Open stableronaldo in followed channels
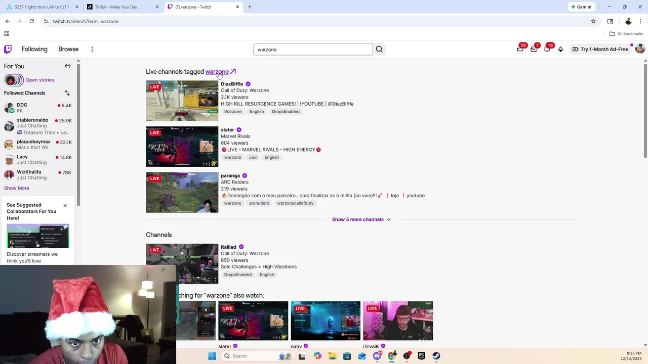 pyautogui.click(x=38, y=126)
